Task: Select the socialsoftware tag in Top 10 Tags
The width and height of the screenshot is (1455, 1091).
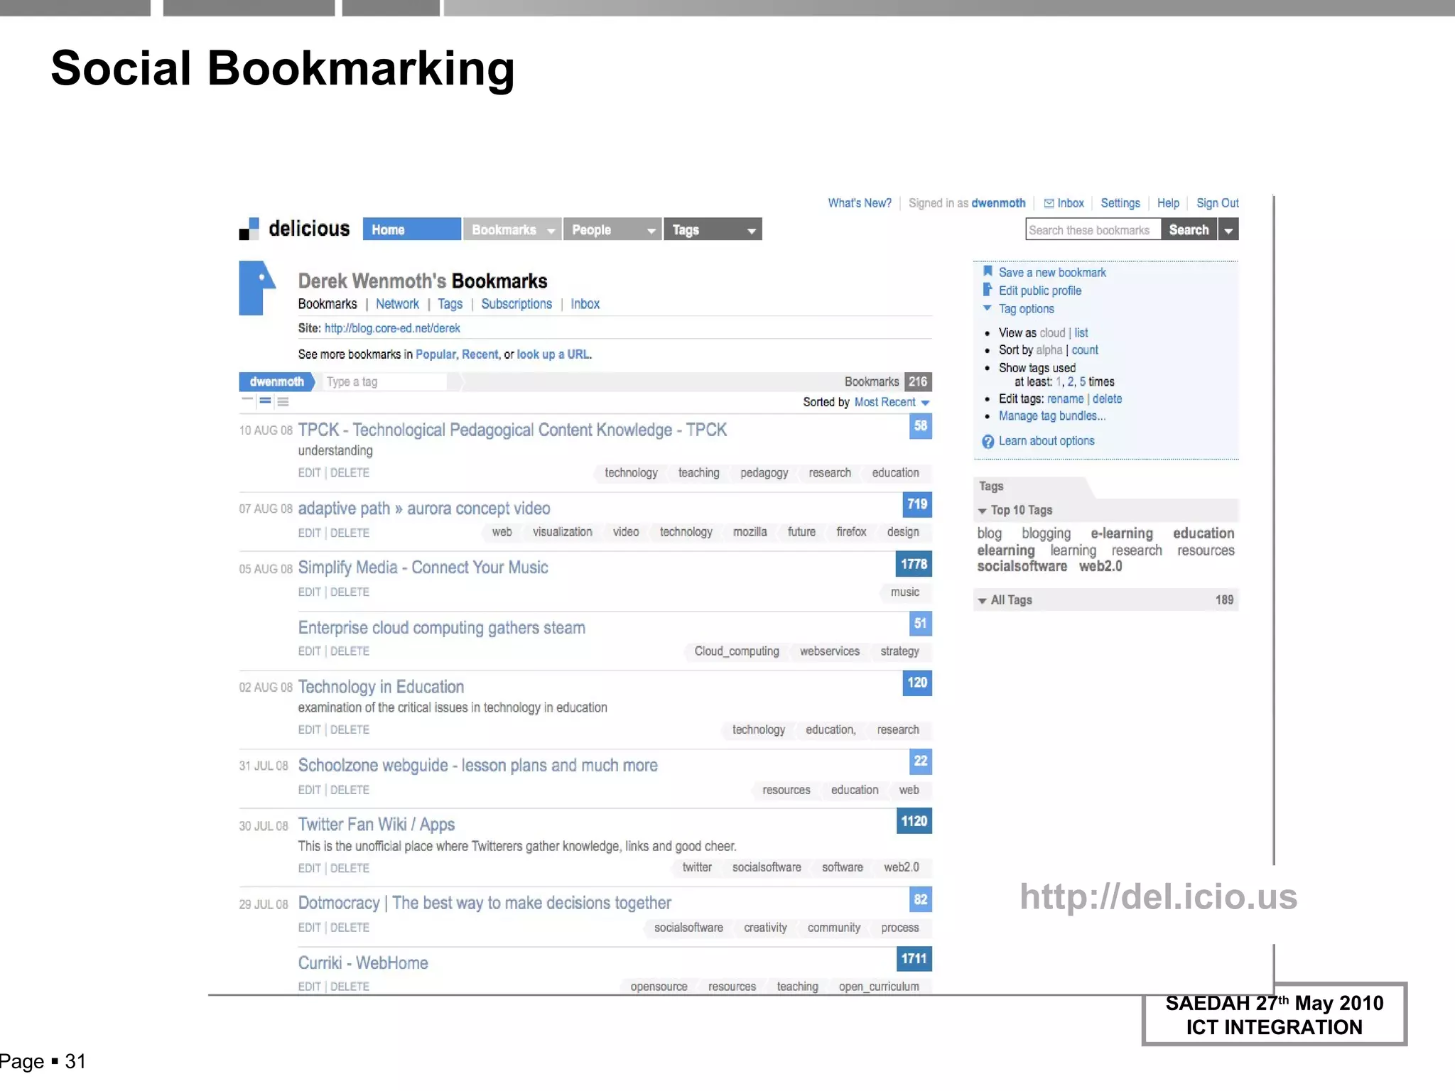Action: pos(1022,567)
